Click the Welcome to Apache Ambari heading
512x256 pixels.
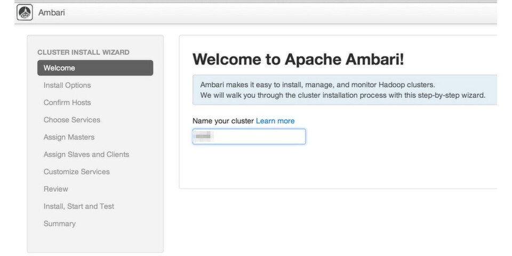click(298, 59)
